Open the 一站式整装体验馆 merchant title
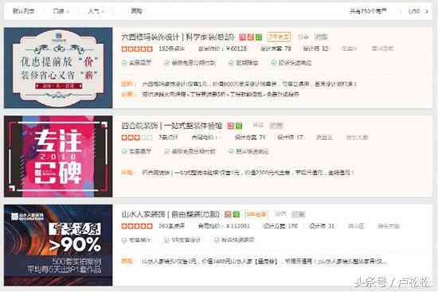The width and height of the screenshot is (438, 292). [x=172, y=126]
